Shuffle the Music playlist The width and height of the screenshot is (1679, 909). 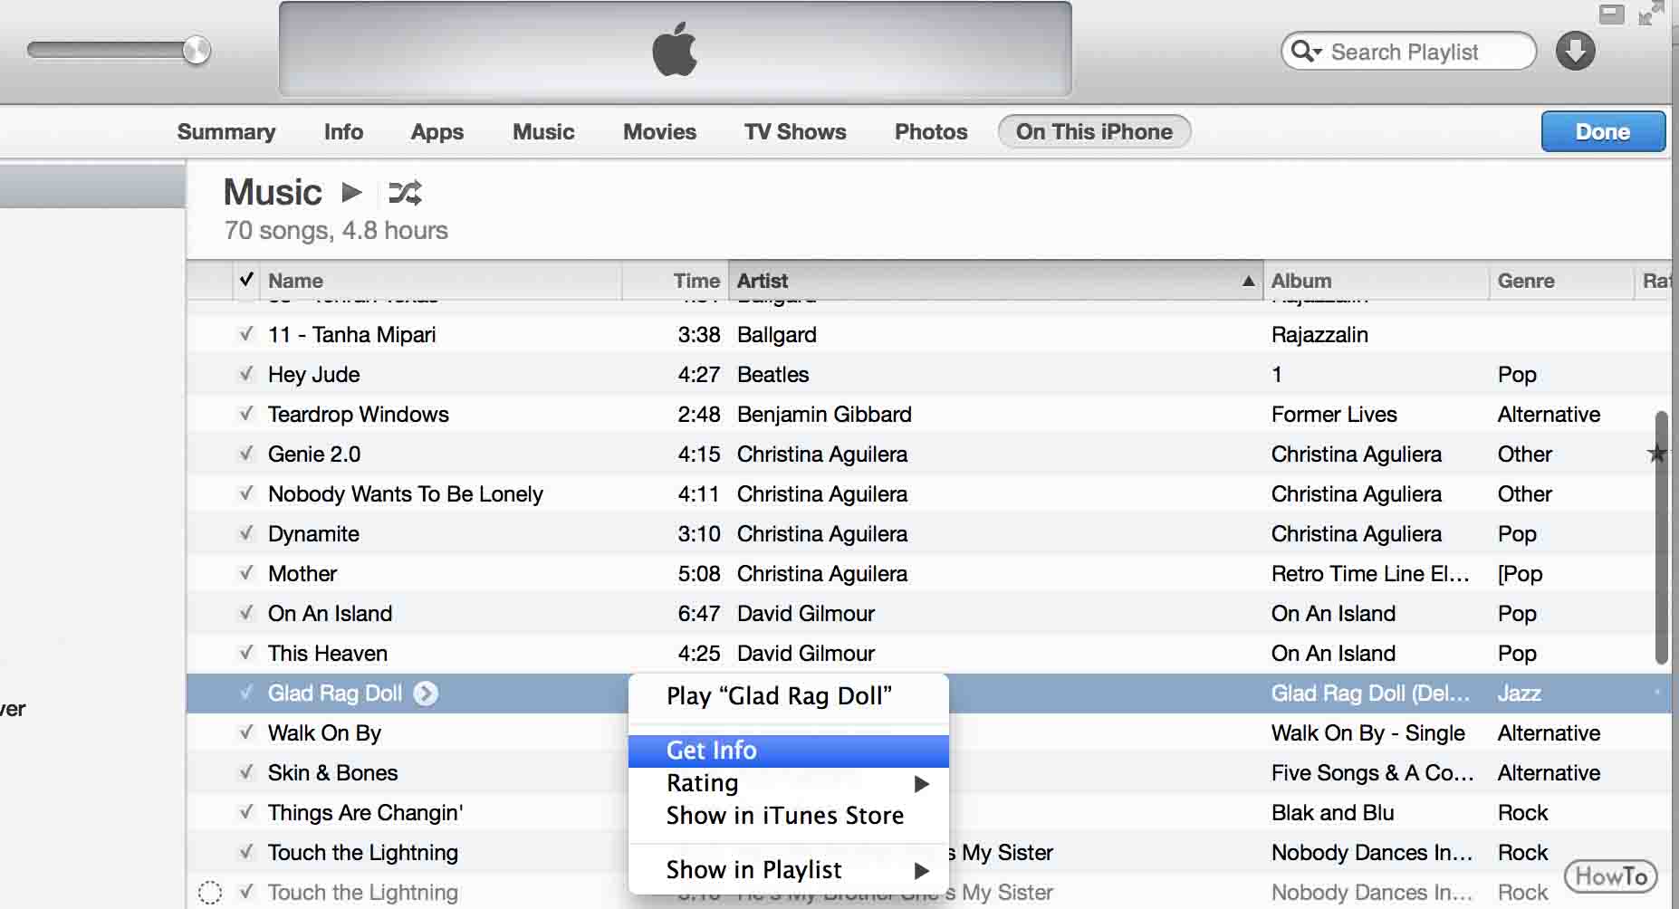(x=405, y=192)
